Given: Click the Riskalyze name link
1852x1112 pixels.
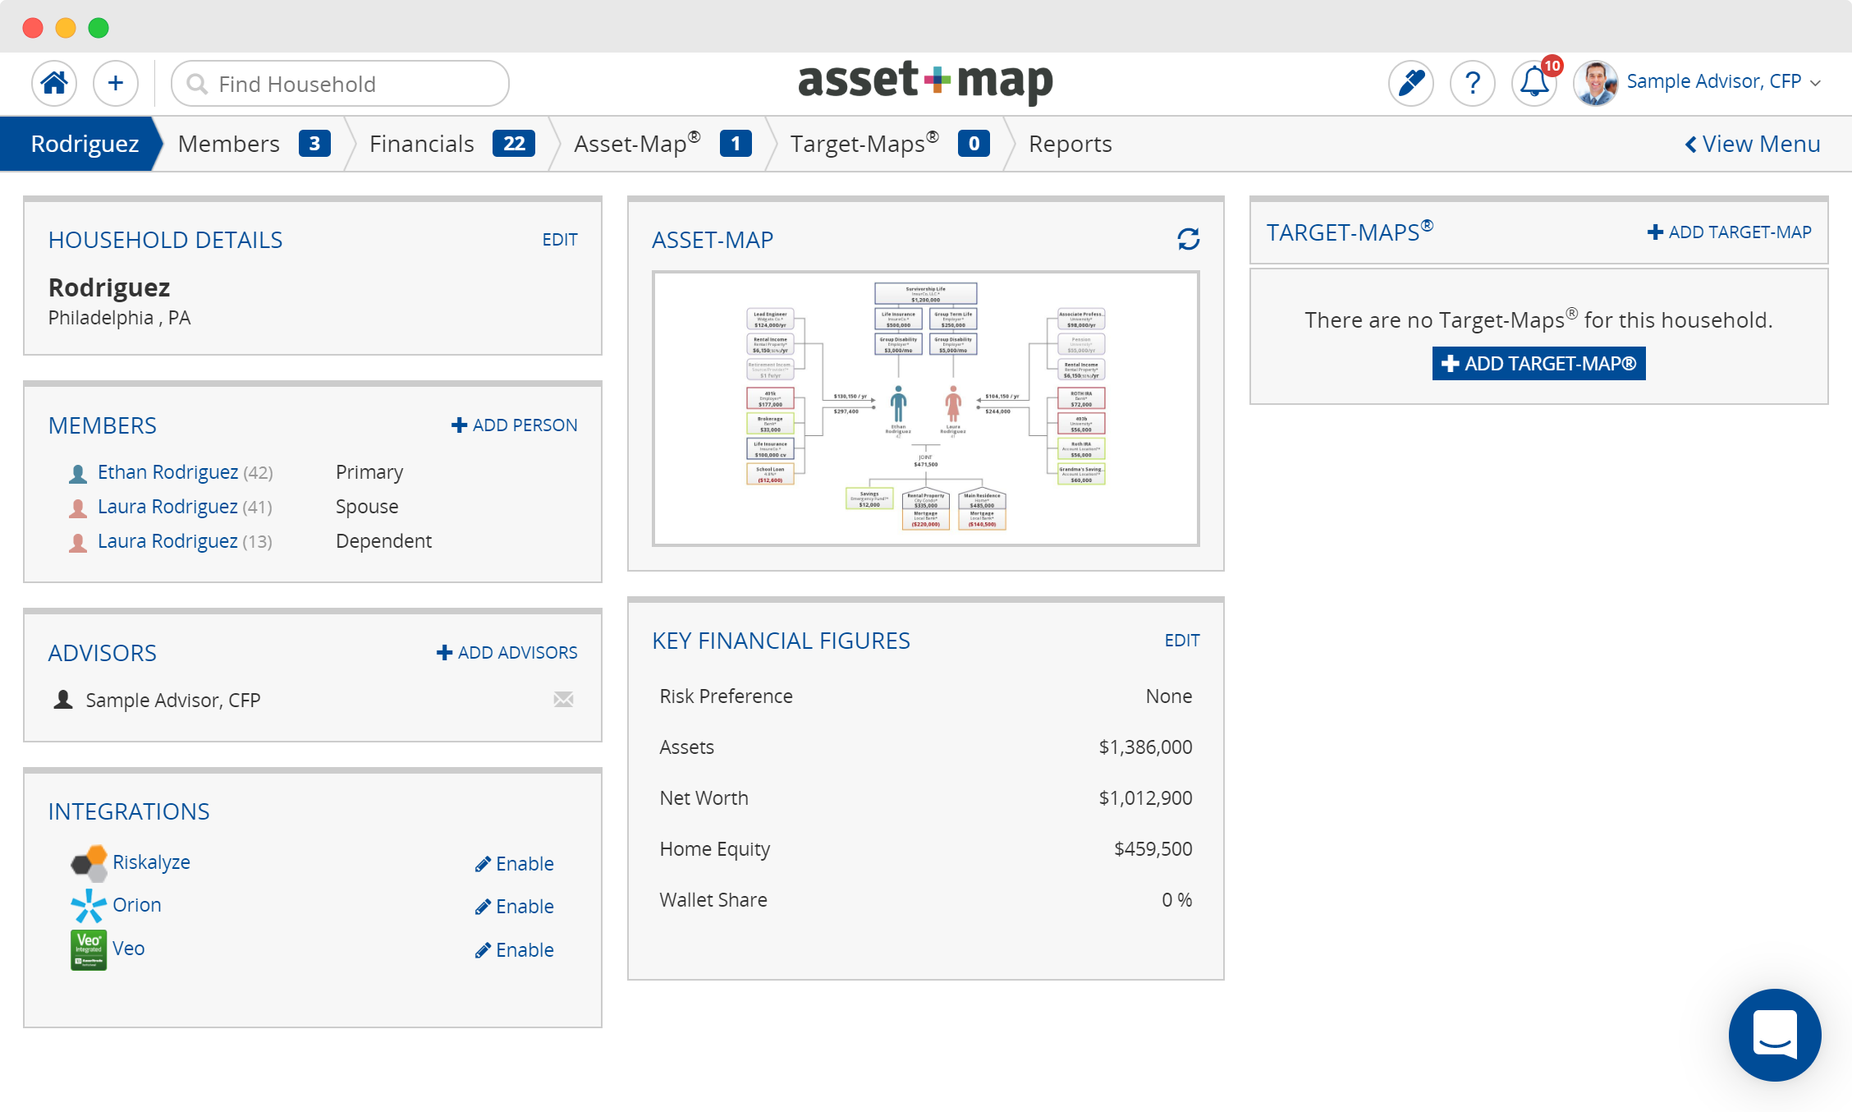Looking at the screenshot, I should 151,862.
